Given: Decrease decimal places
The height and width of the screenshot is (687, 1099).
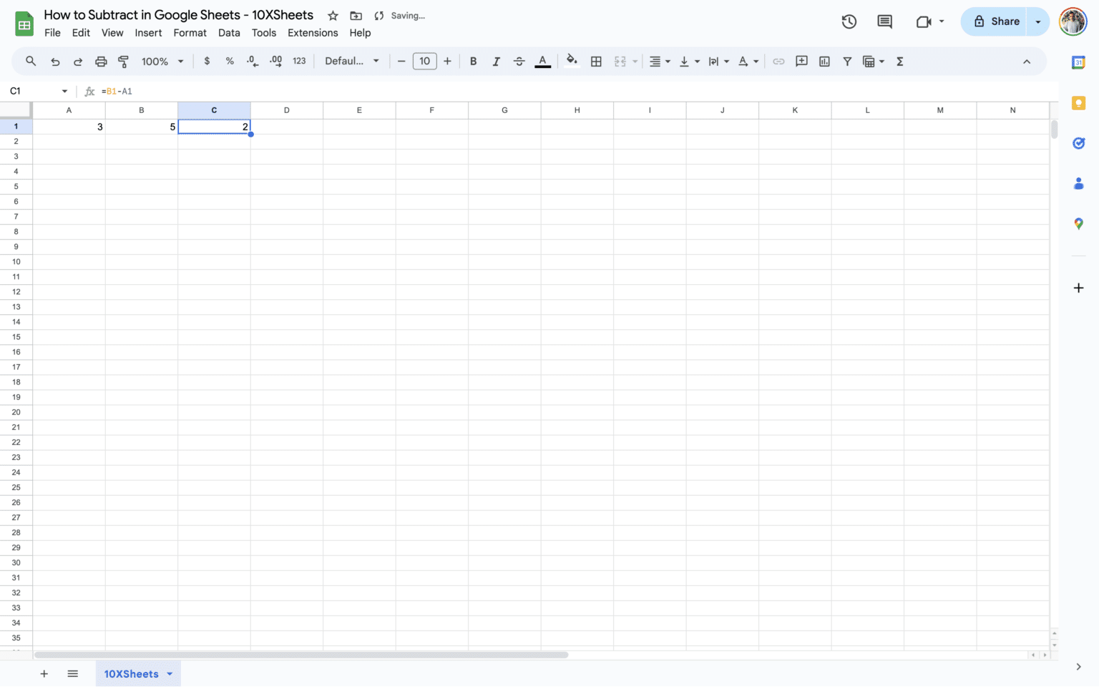Looking at the screenshot, I should tap(252, 61).
